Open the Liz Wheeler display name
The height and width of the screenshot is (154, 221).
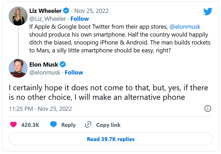(x=45, y=11)
